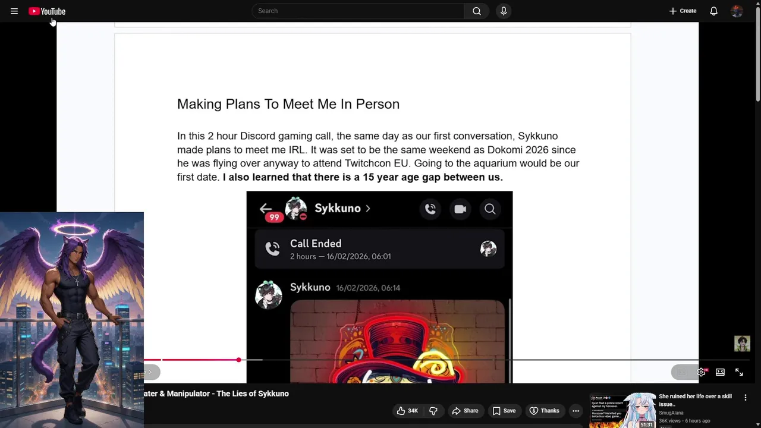
Task: Like the video with 34K likes
Action: [x=407, y=411]
